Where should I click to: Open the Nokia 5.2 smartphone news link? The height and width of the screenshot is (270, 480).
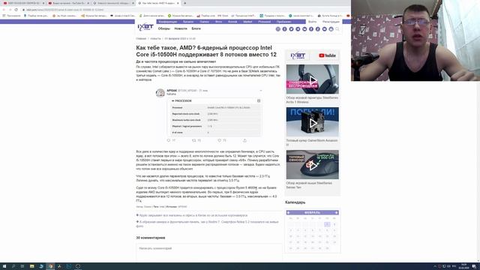(208, 224)
